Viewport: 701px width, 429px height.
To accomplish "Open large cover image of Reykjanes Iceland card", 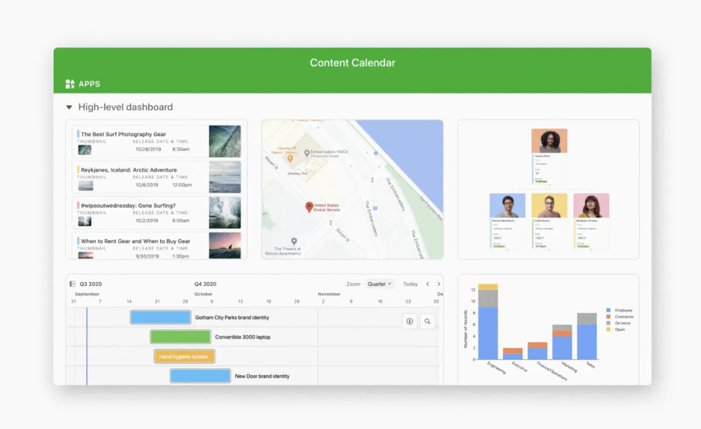I will (x=225, y=177).
